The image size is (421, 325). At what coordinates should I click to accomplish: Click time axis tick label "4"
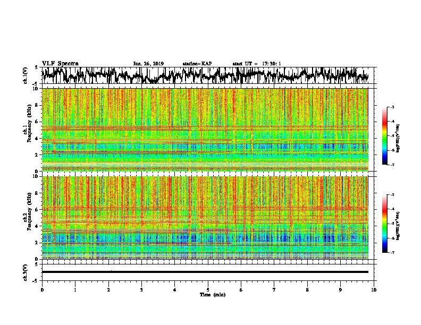[175, 290]
